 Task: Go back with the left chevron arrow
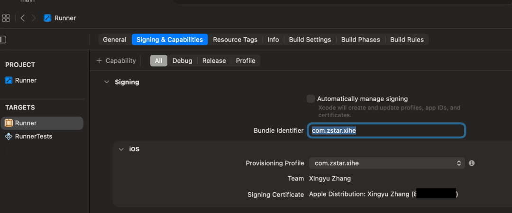pyautogui.click(x=22, y=18)
